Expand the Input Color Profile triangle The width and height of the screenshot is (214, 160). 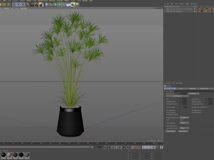[165, 128]
